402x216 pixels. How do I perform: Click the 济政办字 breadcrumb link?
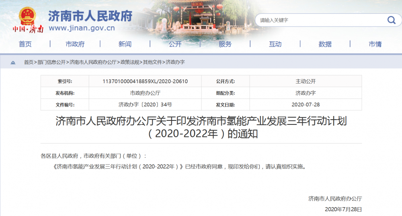click(x=175, y=62)
